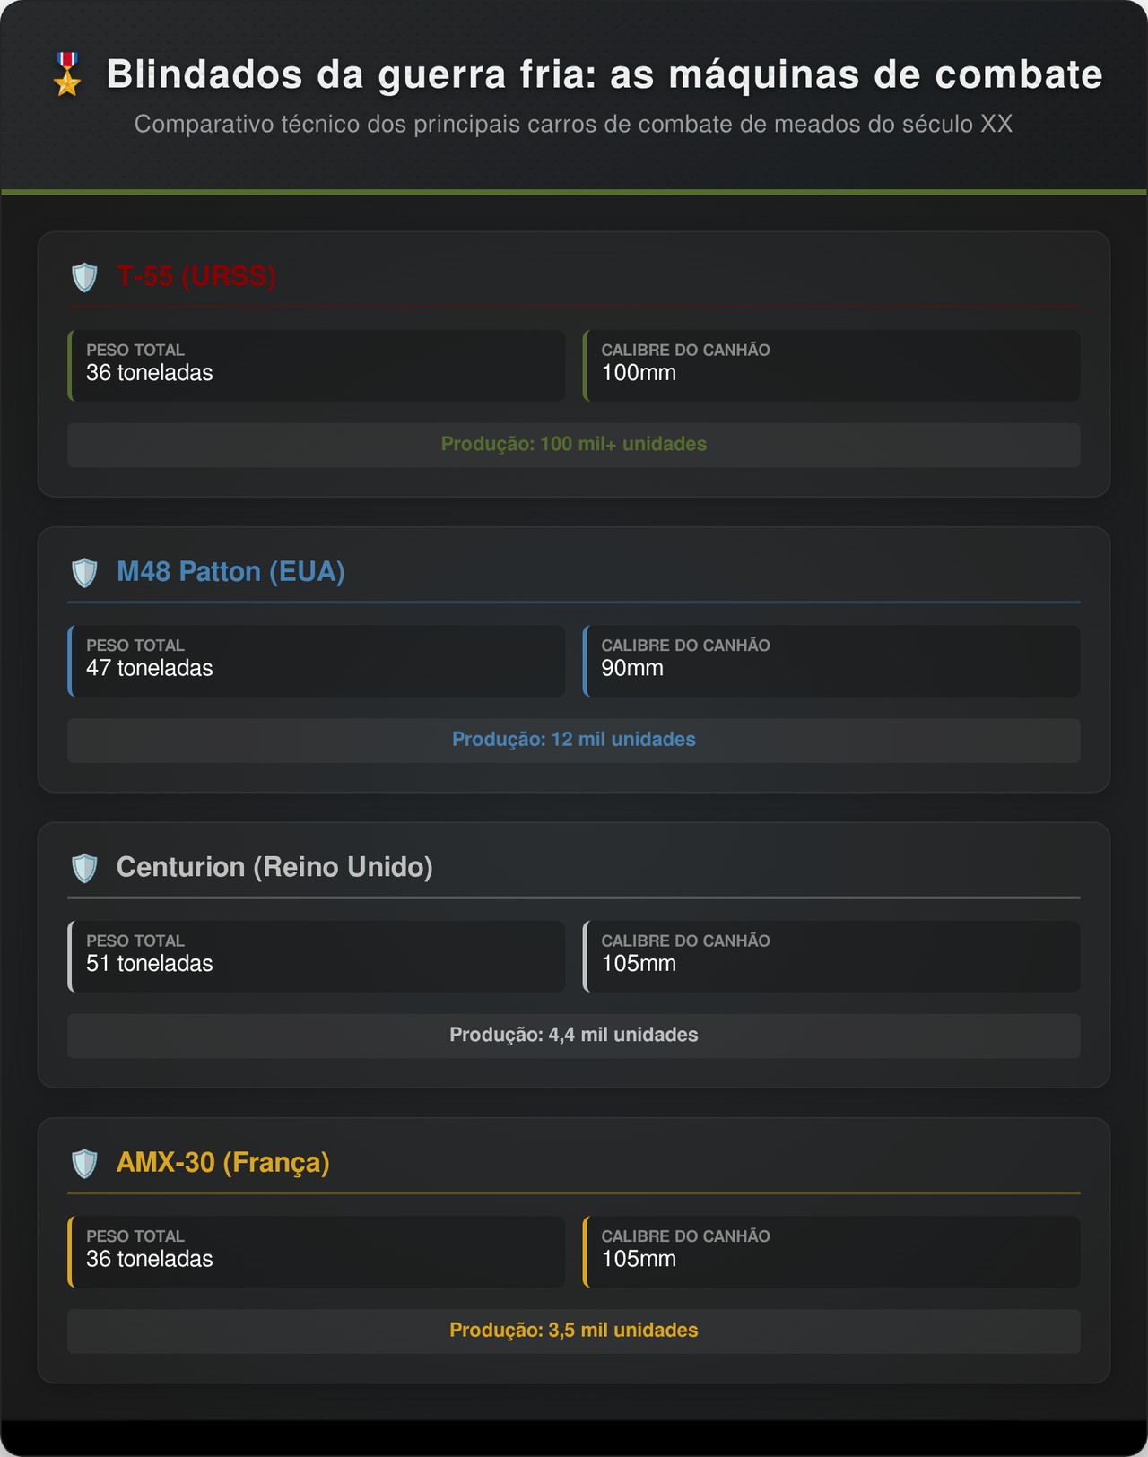Click the shield icon next to T-55 (URSS)
This screenshot has width=1148, height=1457.
click(x=84, y=277)
